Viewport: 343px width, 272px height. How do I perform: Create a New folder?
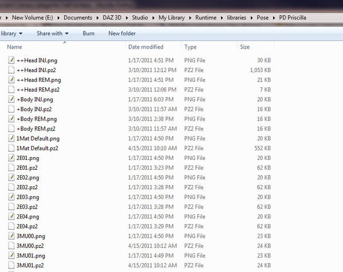(122, 34)
